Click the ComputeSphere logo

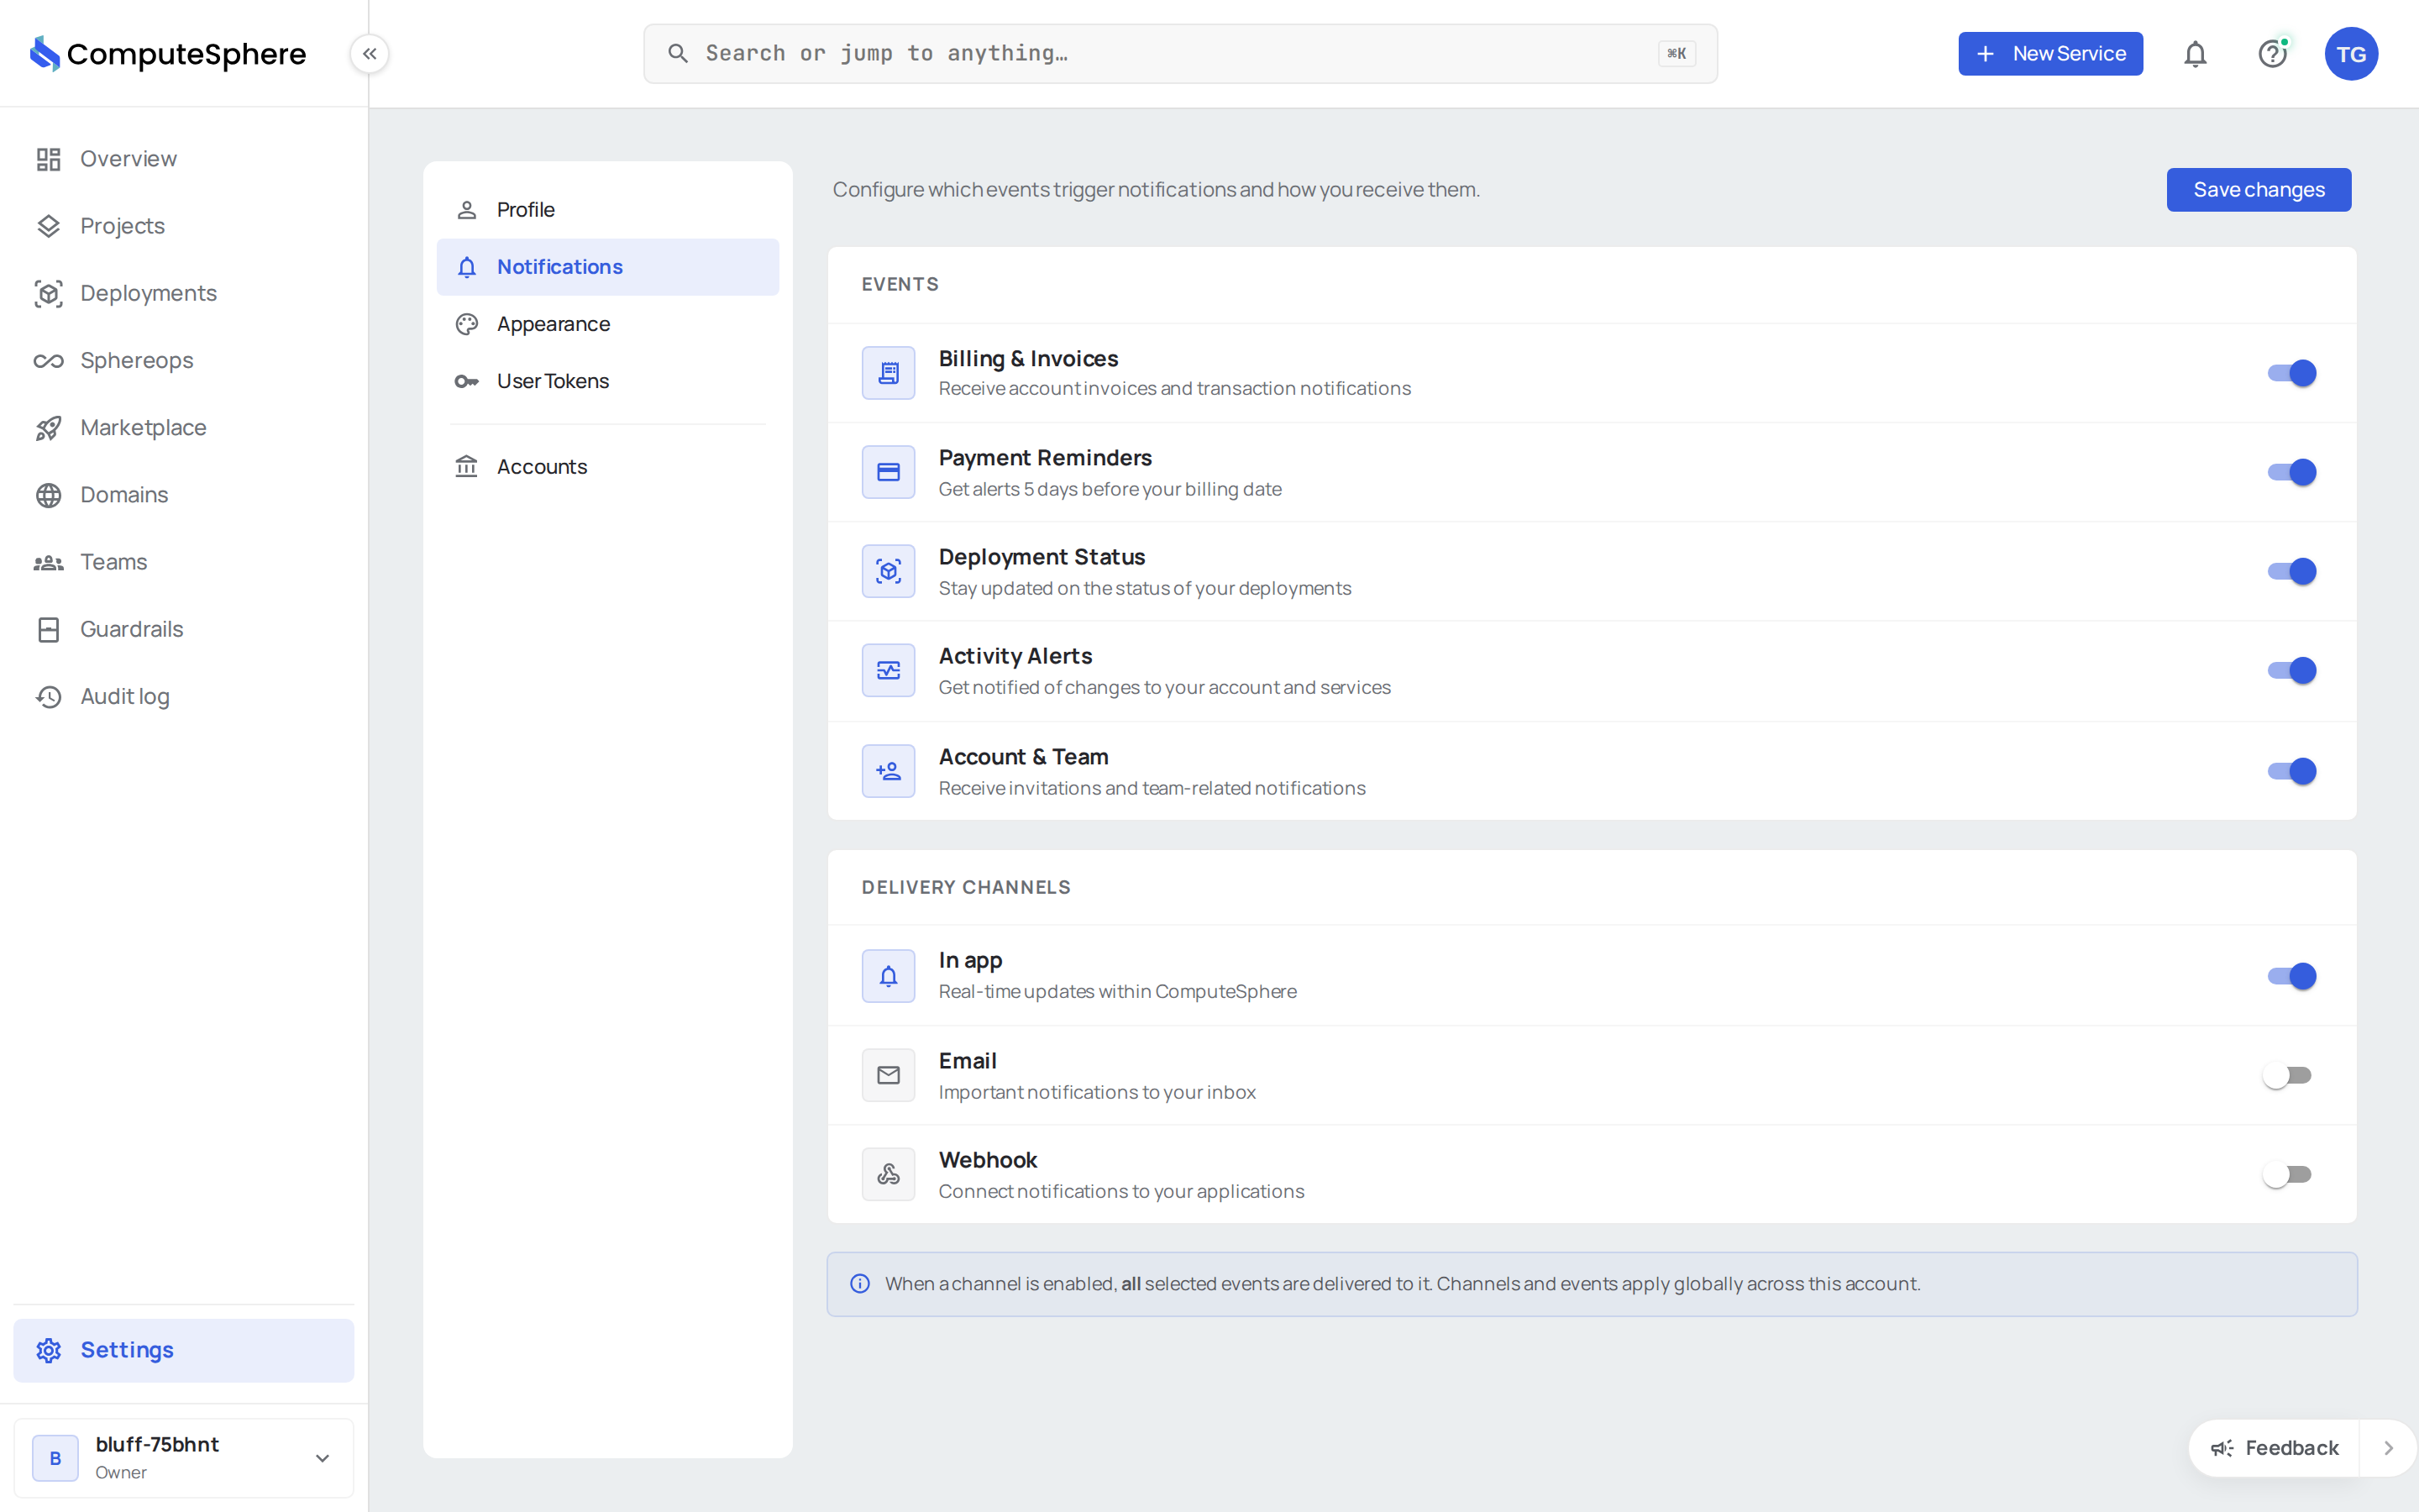(167, 54)
